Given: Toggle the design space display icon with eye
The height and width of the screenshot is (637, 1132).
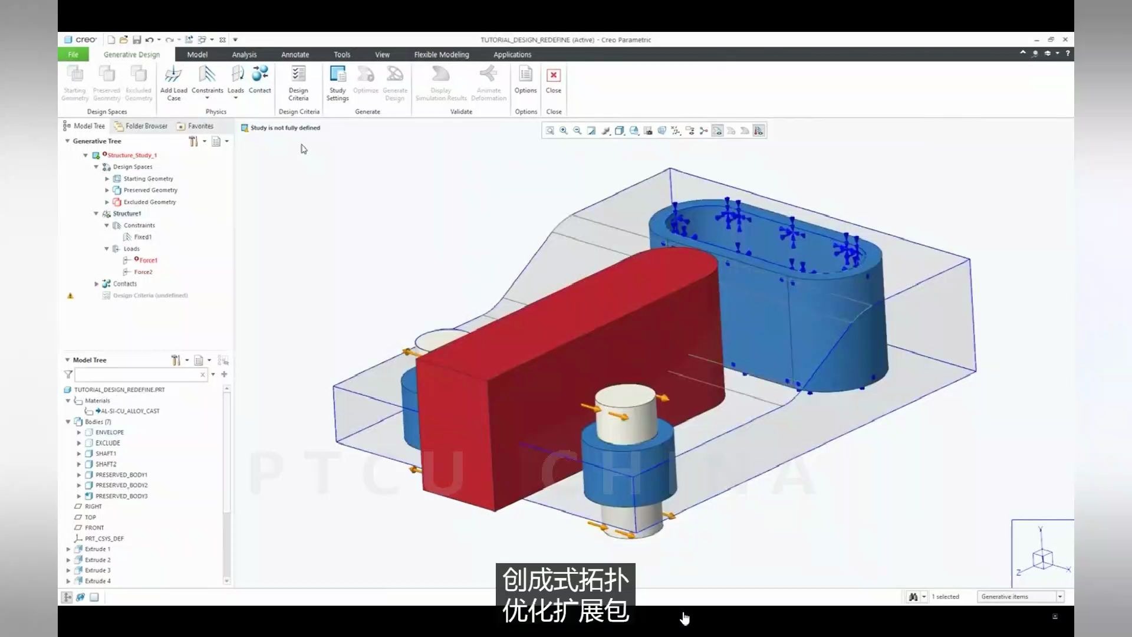Looking at the screenshot, I should point(718,131).
